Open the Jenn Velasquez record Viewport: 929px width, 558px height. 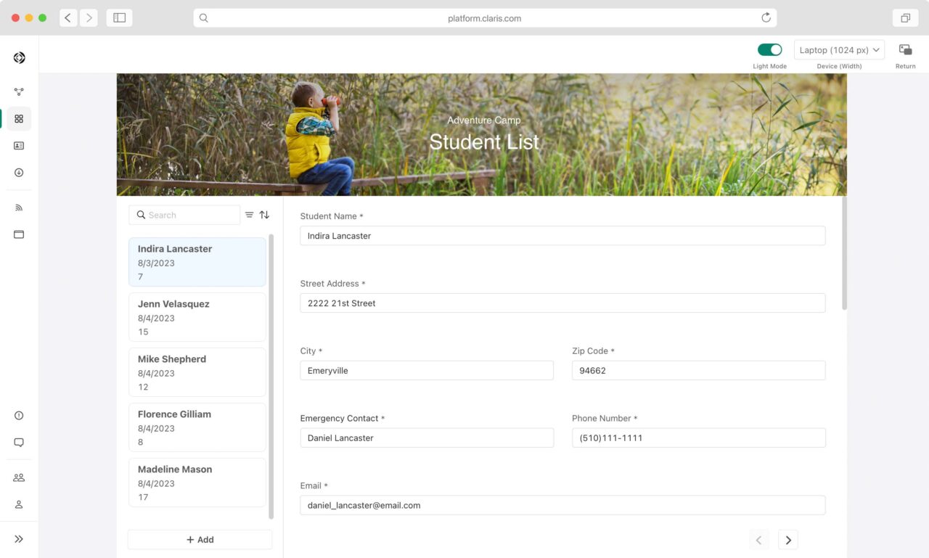coord(197,317)
